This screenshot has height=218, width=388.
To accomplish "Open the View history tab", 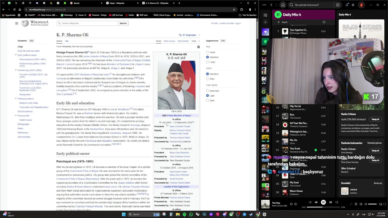I will pos(183,41).
